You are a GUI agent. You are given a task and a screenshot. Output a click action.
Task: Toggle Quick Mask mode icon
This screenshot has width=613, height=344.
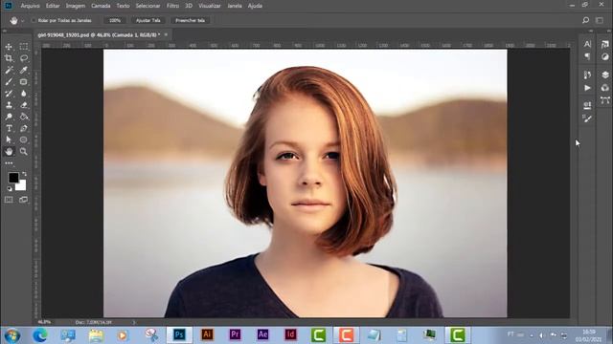[9, 200]
